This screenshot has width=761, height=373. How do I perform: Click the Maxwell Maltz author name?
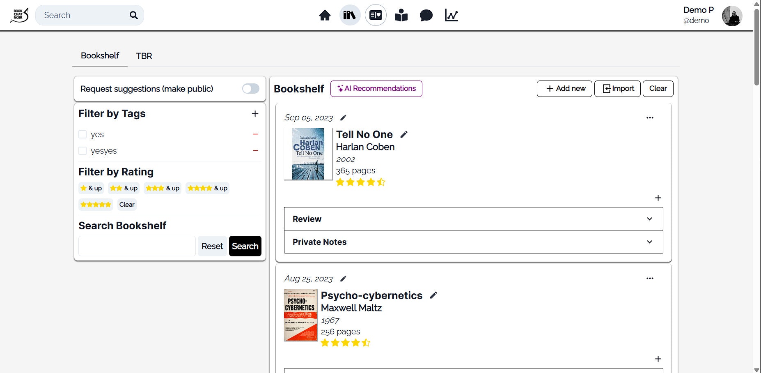click(351, 308)
